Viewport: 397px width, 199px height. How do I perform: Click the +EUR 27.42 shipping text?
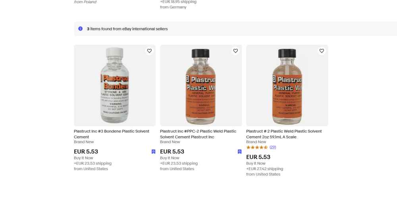click(x=265, y=169)
